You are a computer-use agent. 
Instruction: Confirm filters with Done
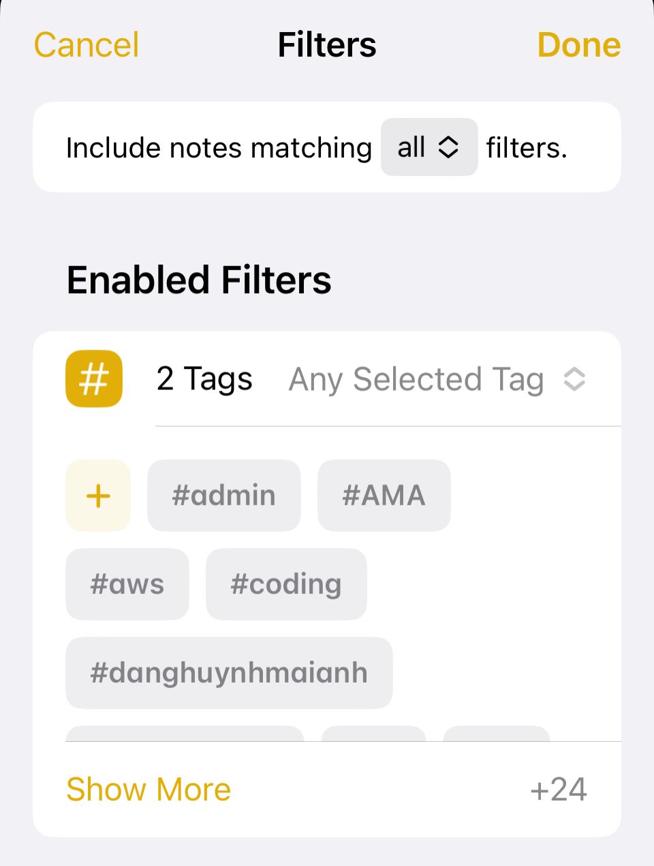tap(579, 45)
